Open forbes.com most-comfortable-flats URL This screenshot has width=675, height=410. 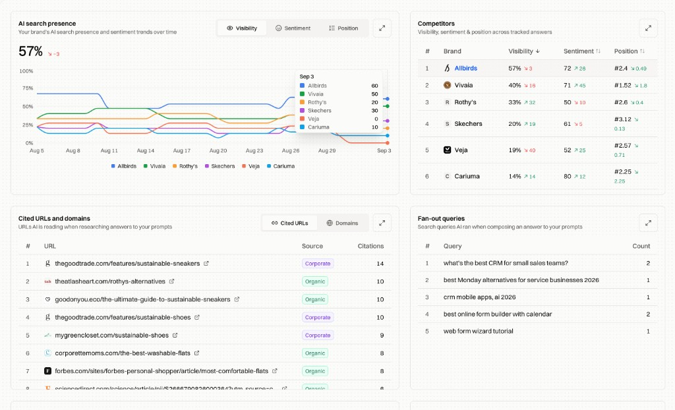[x=161, y=371]
